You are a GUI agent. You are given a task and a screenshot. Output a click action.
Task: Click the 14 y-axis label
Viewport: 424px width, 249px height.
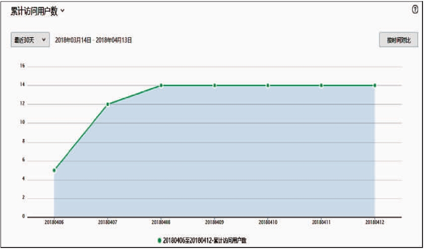click(x=22, y=86)
